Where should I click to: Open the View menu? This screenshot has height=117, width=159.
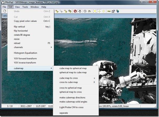[x=17, y=7]
